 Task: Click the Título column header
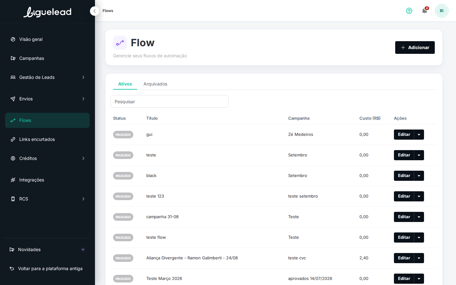152,118
